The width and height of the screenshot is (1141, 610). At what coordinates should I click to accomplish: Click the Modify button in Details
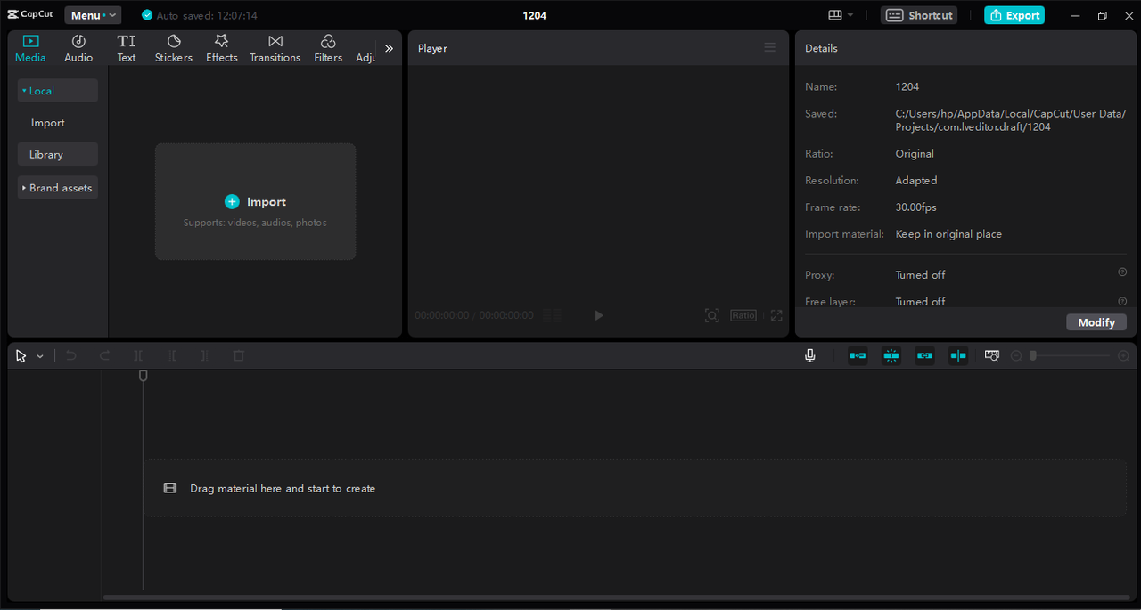click(1096, 322)
